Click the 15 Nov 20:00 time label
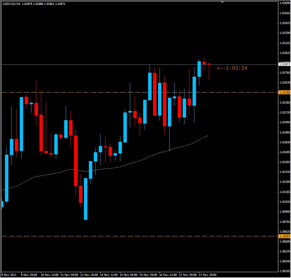 click(x=148, y=275)
